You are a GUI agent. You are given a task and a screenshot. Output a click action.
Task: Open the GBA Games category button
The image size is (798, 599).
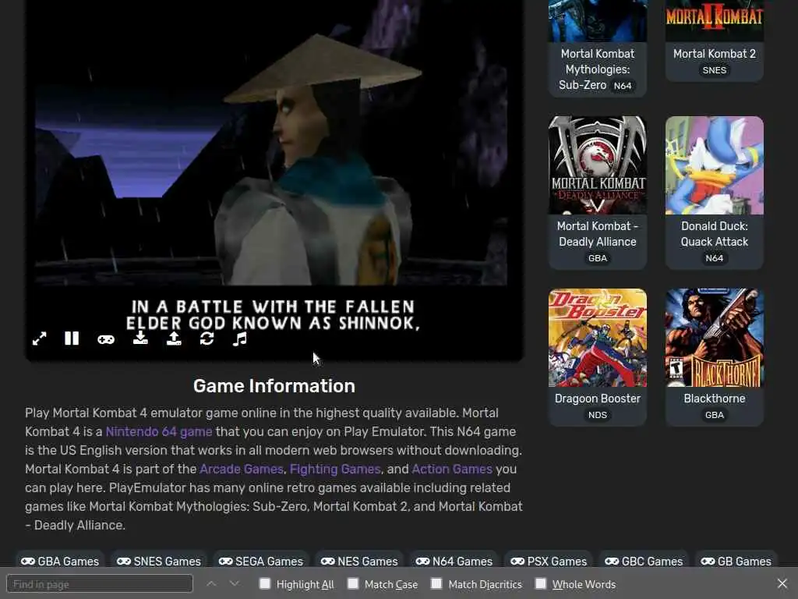pyautogui.click(x=59, y=561)
